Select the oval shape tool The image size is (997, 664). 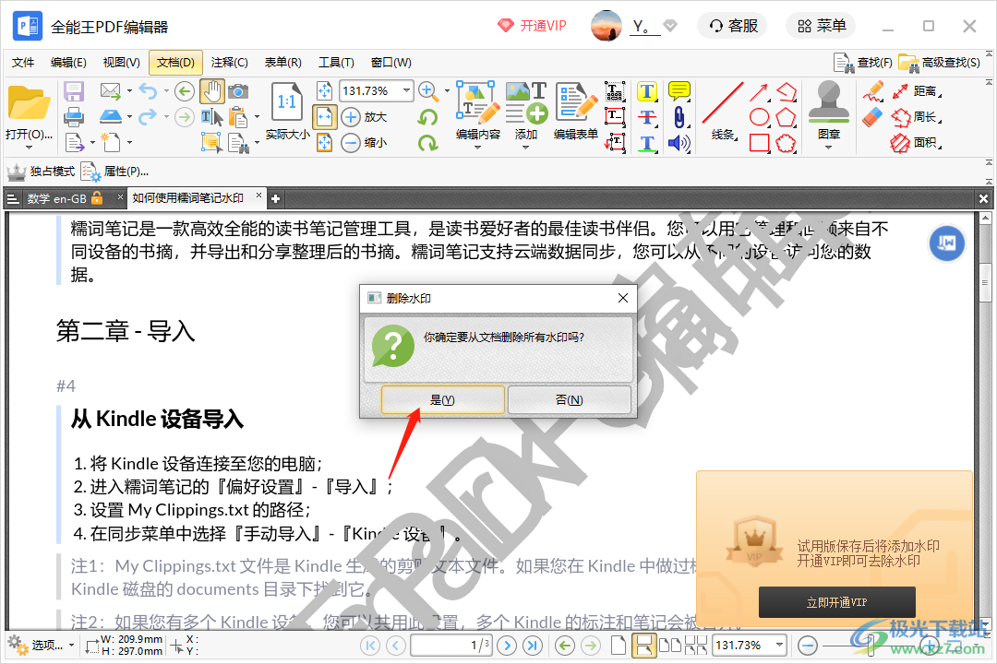coord(759,117)
